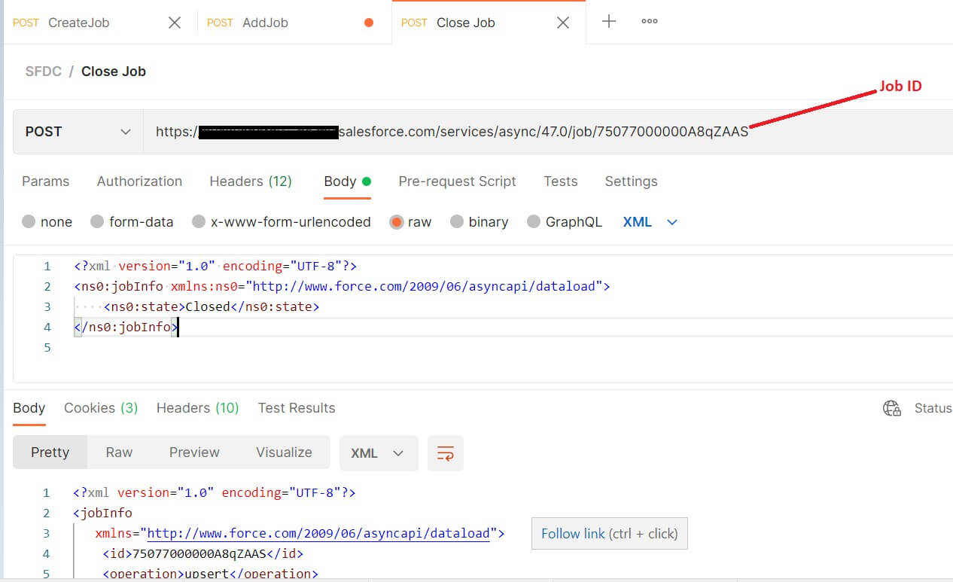
Task: Open a new request tab with the plus icon
Action: 608,22
